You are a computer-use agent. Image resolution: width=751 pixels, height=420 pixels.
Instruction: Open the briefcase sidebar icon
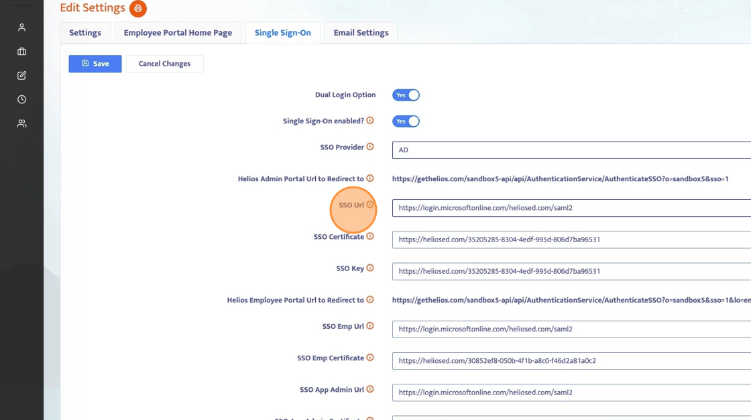(21, 51)
